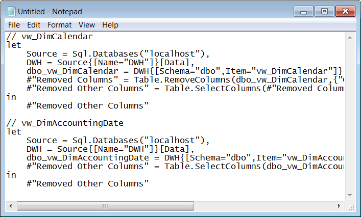Viewport: 361px width, 217px height.
Task: Maximize the Notepad window
Action: tap(324, 11)
